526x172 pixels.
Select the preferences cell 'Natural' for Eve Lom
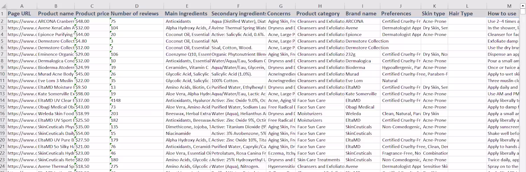[401, 81]
